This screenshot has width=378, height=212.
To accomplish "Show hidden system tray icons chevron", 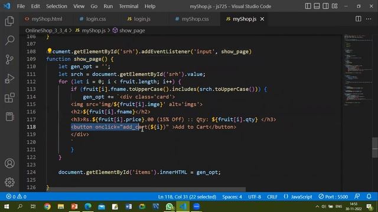I will point(317,207).
